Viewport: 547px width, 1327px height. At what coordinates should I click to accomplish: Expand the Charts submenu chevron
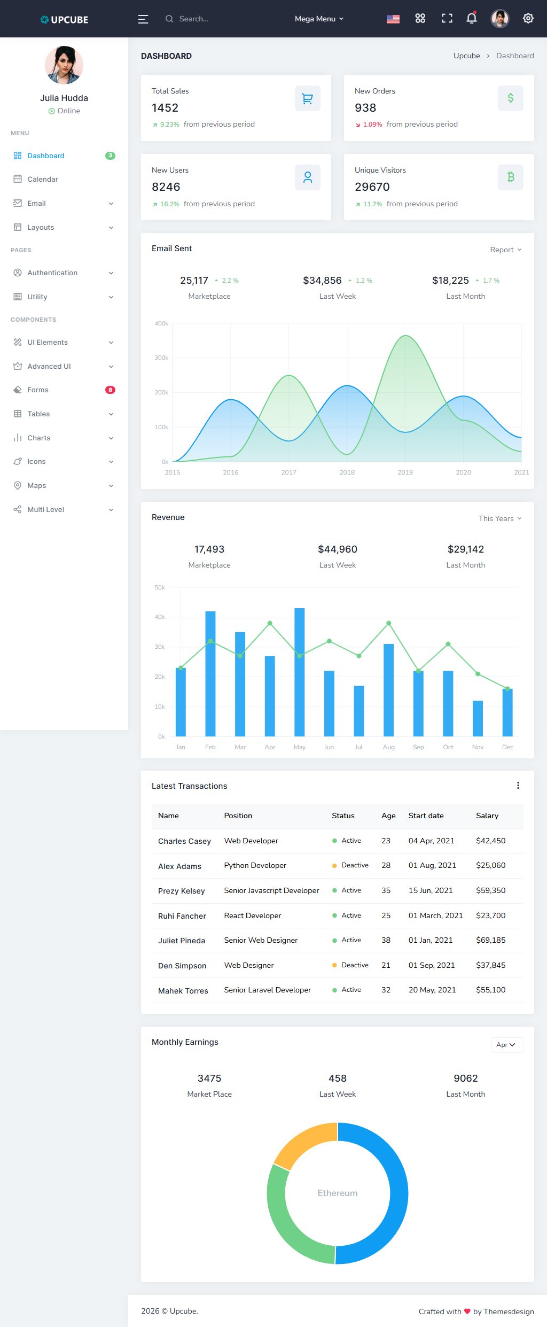tap(111, 438)
